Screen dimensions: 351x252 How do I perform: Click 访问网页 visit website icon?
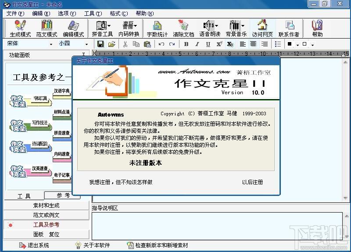pyautogui.click(x=262, y=28)
